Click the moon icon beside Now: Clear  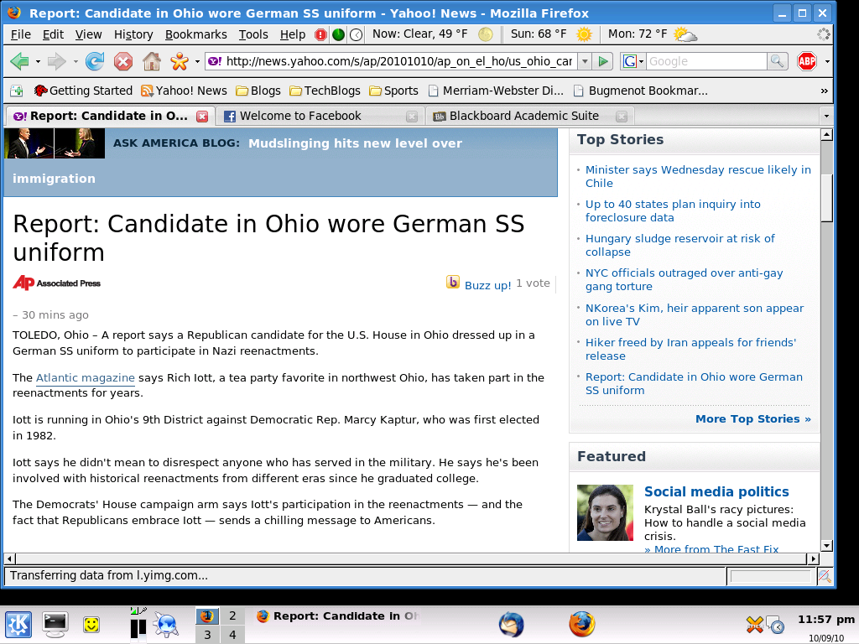(x=486, y=34)
